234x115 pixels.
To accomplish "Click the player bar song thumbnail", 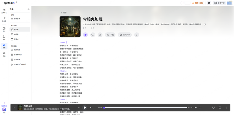I will 20,108.
